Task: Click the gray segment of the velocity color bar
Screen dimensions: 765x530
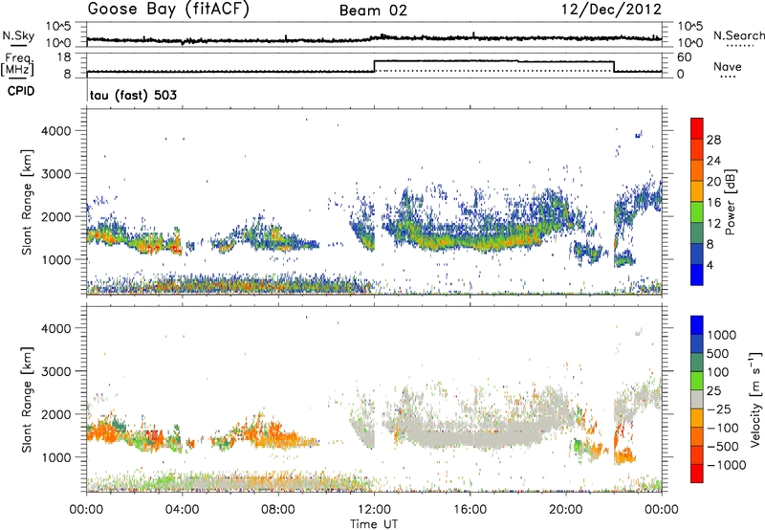Action: pyautogui.click(x=697, y=400)
